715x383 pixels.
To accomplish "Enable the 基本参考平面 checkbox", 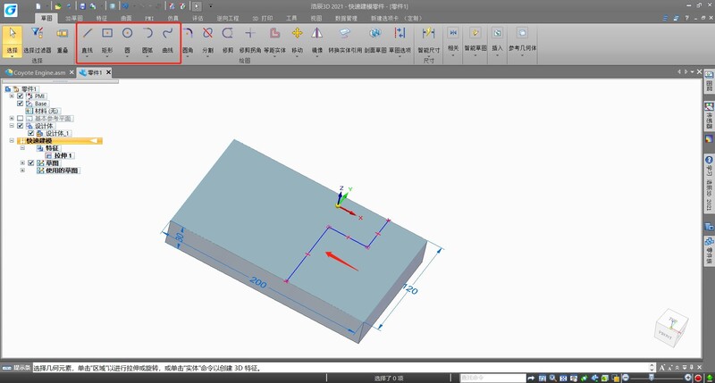I will point(20,119).
